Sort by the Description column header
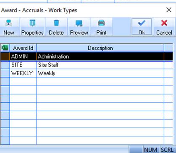 100,48
